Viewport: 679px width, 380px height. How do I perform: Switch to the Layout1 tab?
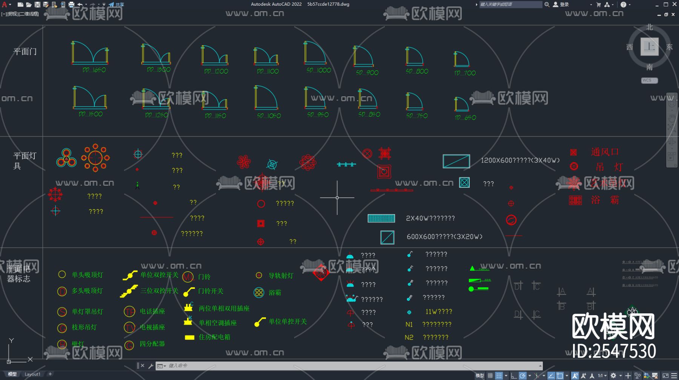pyautogui.click(x=32, y=374)
